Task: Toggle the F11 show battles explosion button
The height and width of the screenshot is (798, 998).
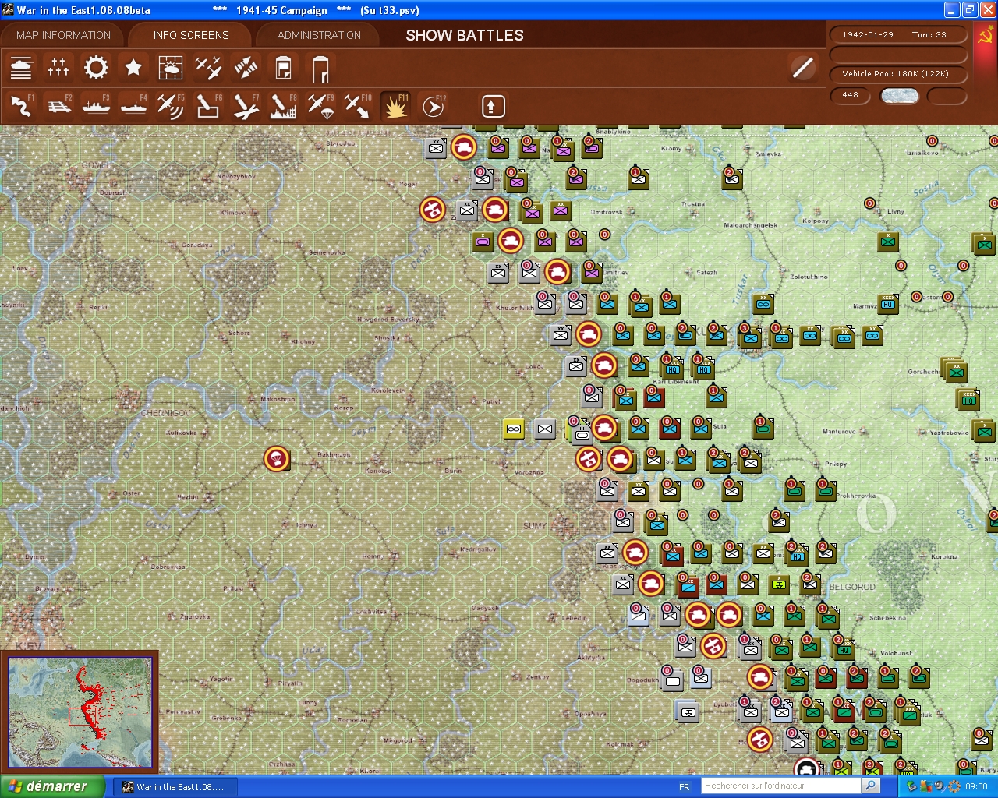Action: click(395, 105)
